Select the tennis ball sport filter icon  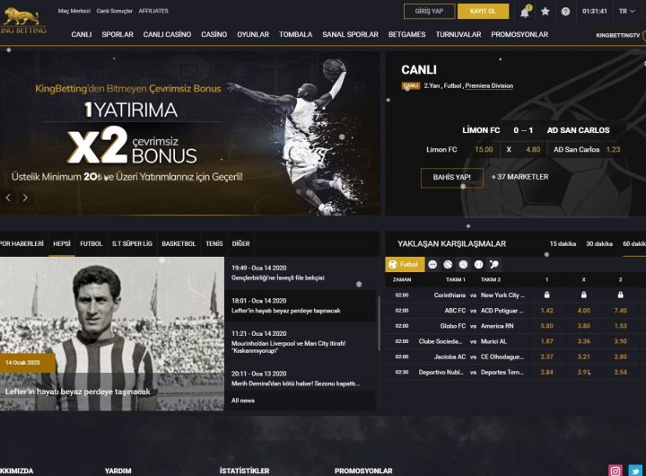point(448,264)
